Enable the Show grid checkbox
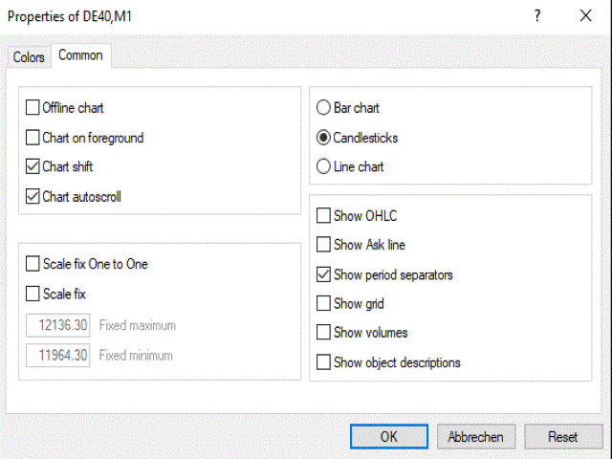This screenshot has width=612, height=459. click(323, 303)
